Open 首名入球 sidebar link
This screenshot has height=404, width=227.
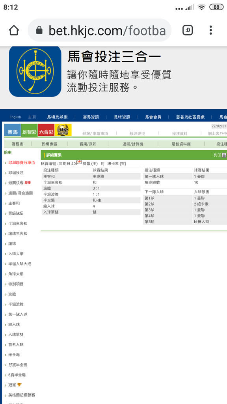(16, 344)
